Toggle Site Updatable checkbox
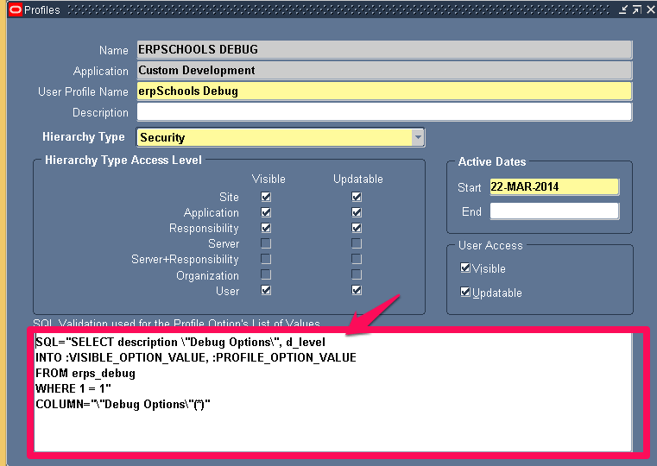This screenshot has width=657, height=466. 357,197
